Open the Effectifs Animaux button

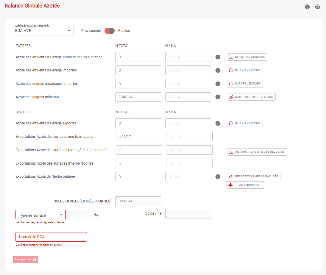tap(247, 57)
